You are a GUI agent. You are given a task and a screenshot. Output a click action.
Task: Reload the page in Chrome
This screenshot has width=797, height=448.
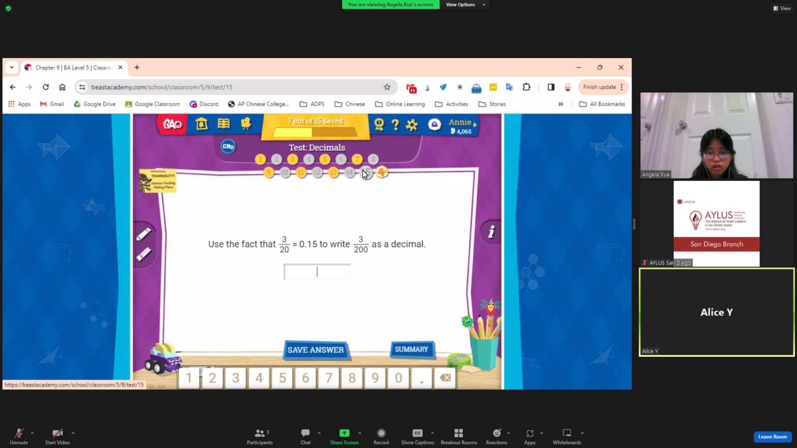pos(46,87)
